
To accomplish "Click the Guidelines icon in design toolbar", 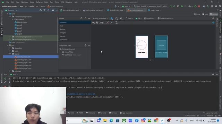I will [x=117, y=22].
